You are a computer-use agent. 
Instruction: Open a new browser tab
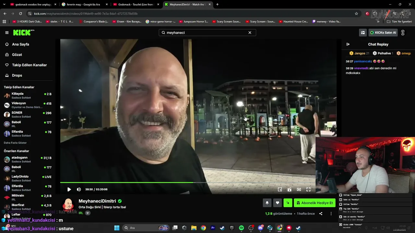pyautogui.click(x=217, y=5)
